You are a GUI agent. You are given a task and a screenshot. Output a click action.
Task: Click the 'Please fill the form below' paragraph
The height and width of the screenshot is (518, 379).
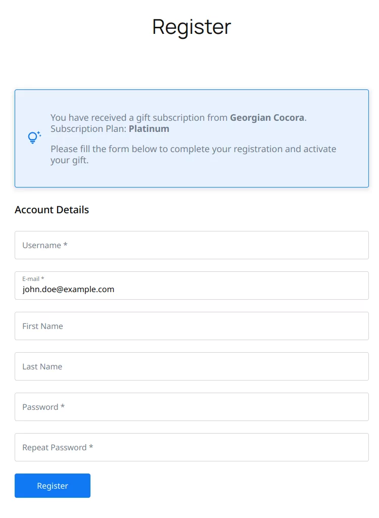tap(193, 155)
